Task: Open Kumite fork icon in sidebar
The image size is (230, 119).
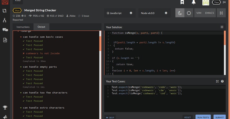Action: (x=5, y=20)
